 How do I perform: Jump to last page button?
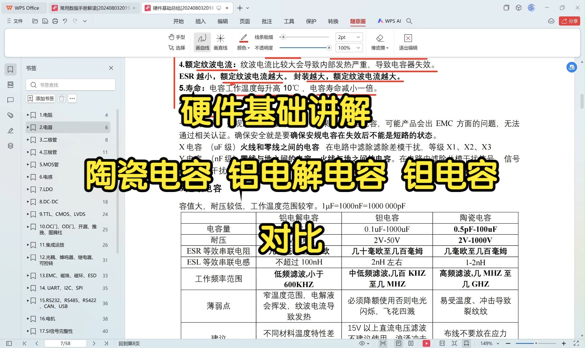click(x=106, y=343)
